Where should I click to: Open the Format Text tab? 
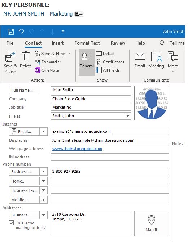pyautogui.click(x=87, y=43)
